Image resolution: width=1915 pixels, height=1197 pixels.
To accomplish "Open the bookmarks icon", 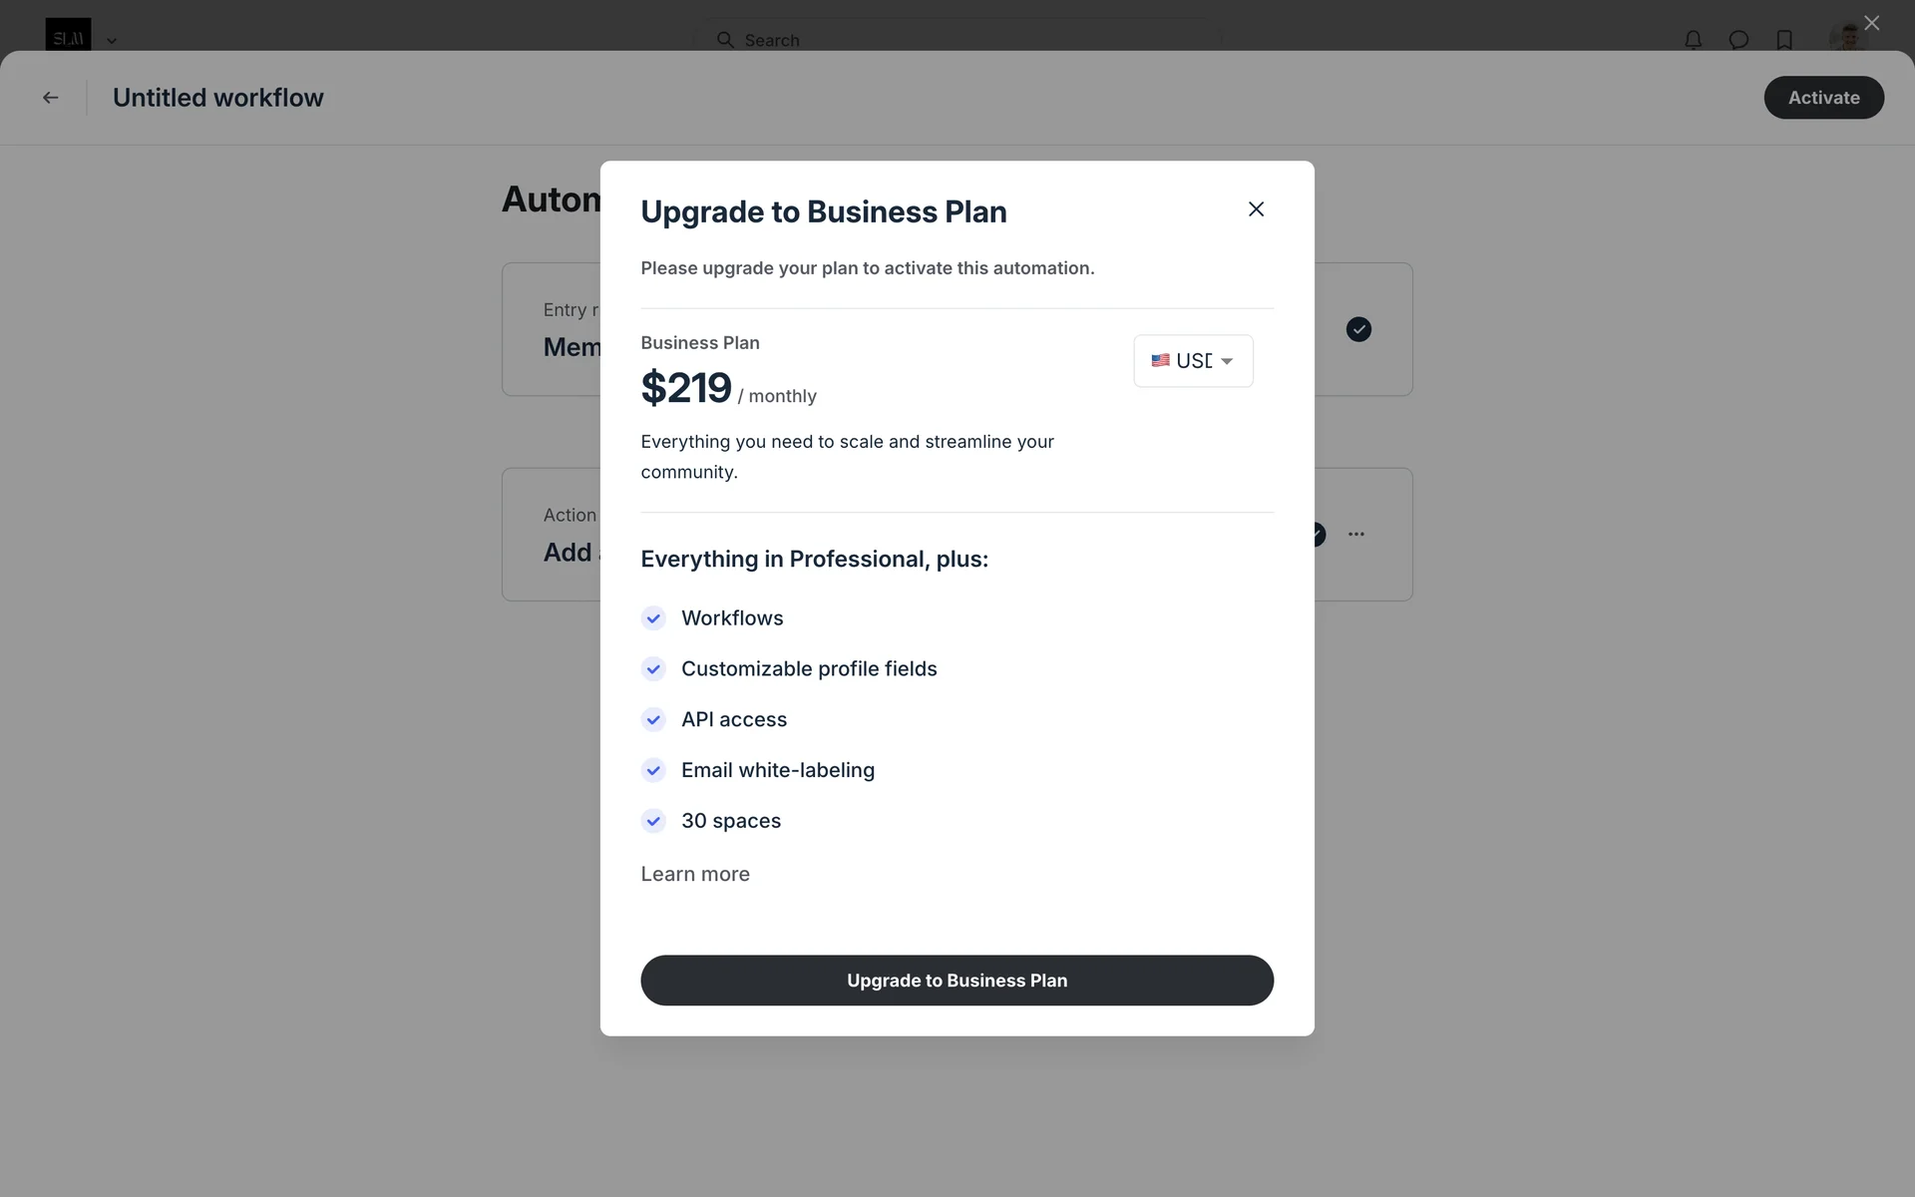I will (1784, 40).
